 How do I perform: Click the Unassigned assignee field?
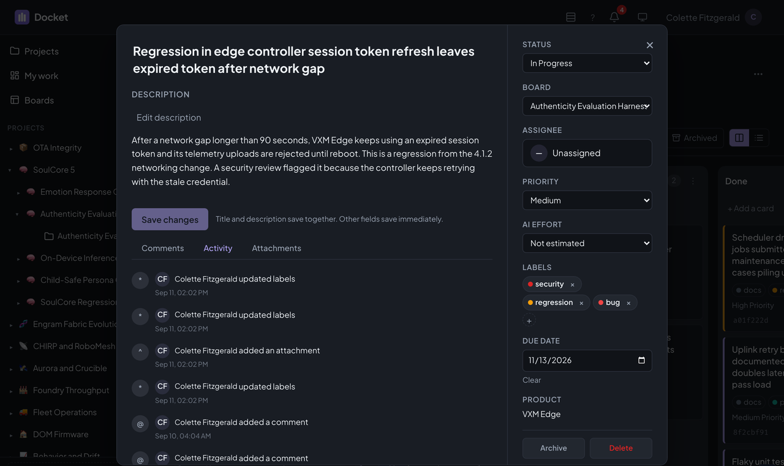587,153
